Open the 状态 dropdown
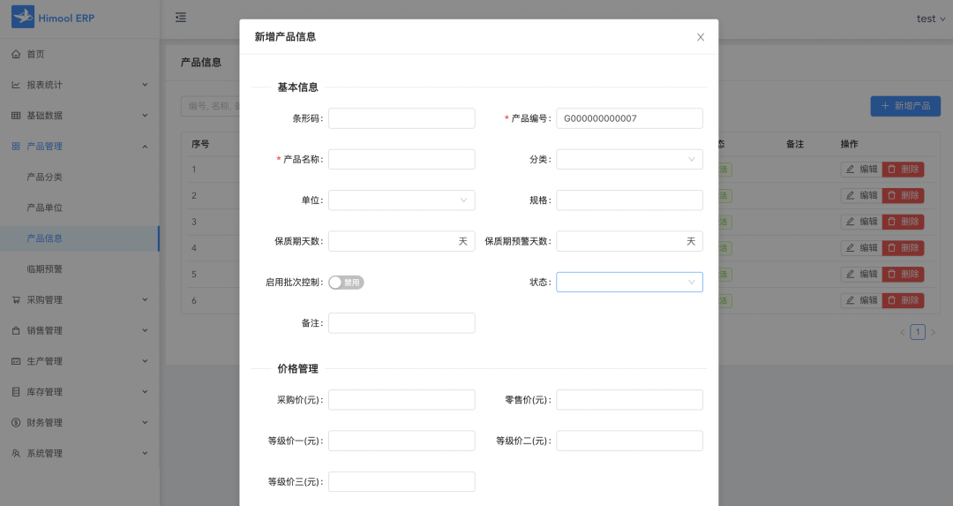The width and height of the screenshot is (953, 506). pos(629,283)
